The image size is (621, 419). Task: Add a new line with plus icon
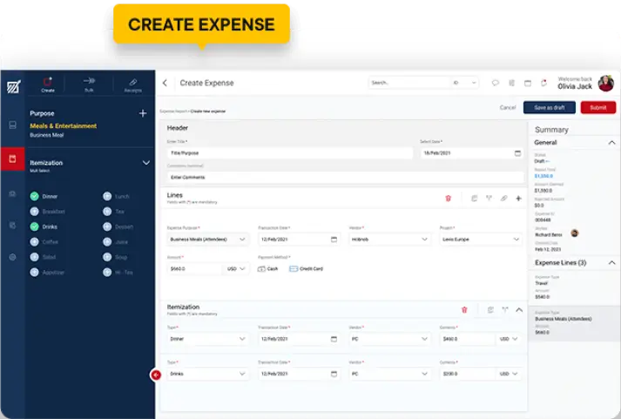(518, 199)
